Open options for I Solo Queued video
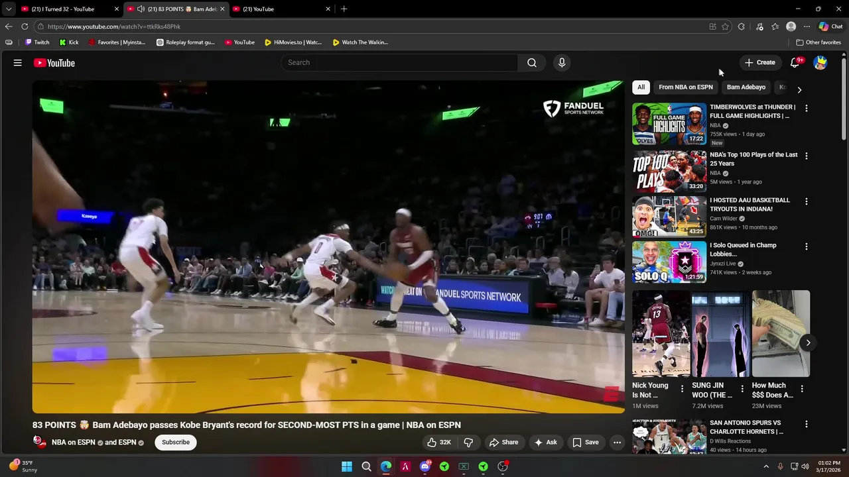This screenshot has width=849, height=477. pyautogui.click(x=807, y=246)
